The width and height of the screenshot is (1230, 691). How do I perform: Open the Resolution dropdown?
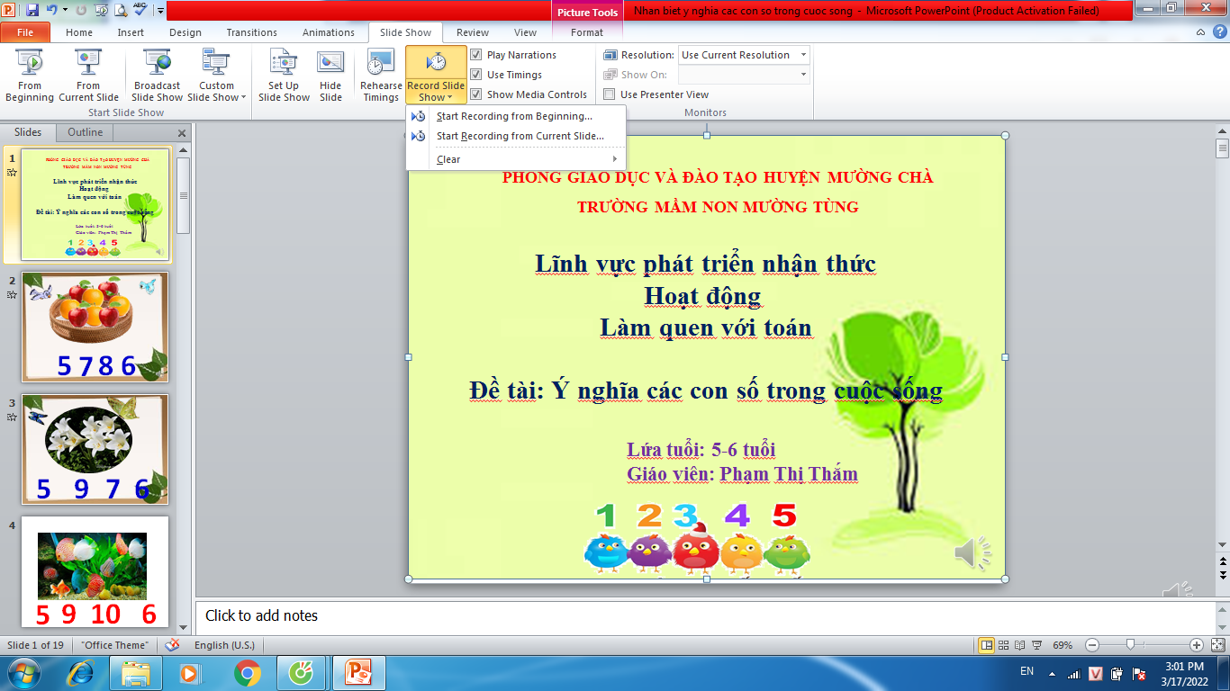pos(802,55)
